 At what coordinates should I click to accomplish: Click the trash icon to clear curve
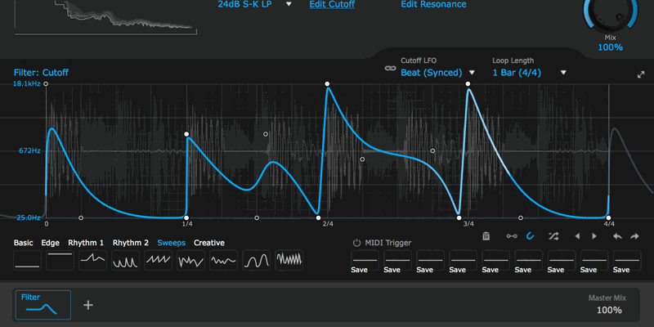[486, 236]
